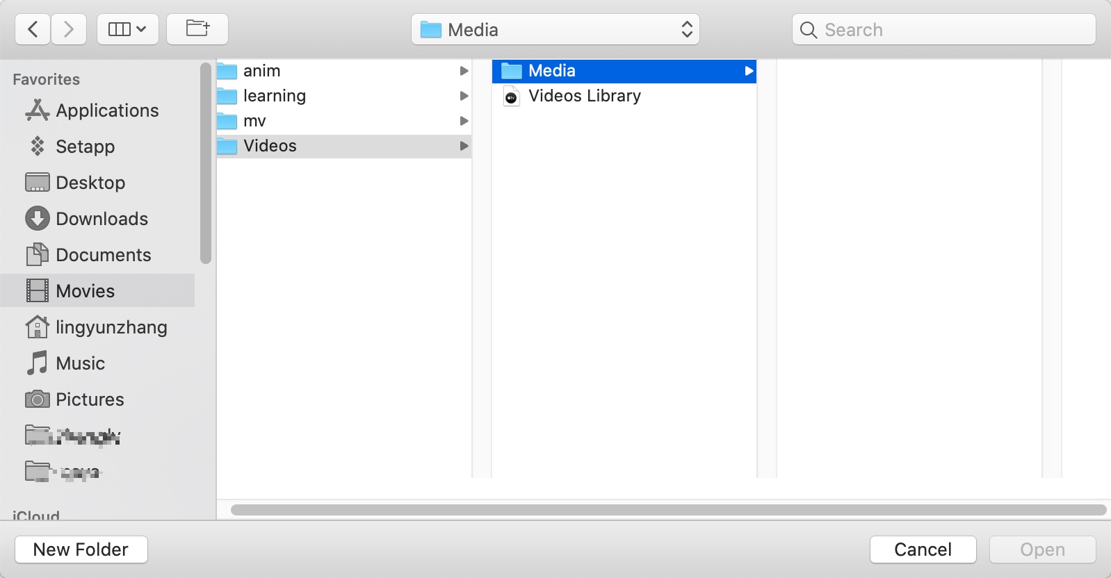
Task: Select Setapp in the Favorites sidebar
Action: click(85, 147)
